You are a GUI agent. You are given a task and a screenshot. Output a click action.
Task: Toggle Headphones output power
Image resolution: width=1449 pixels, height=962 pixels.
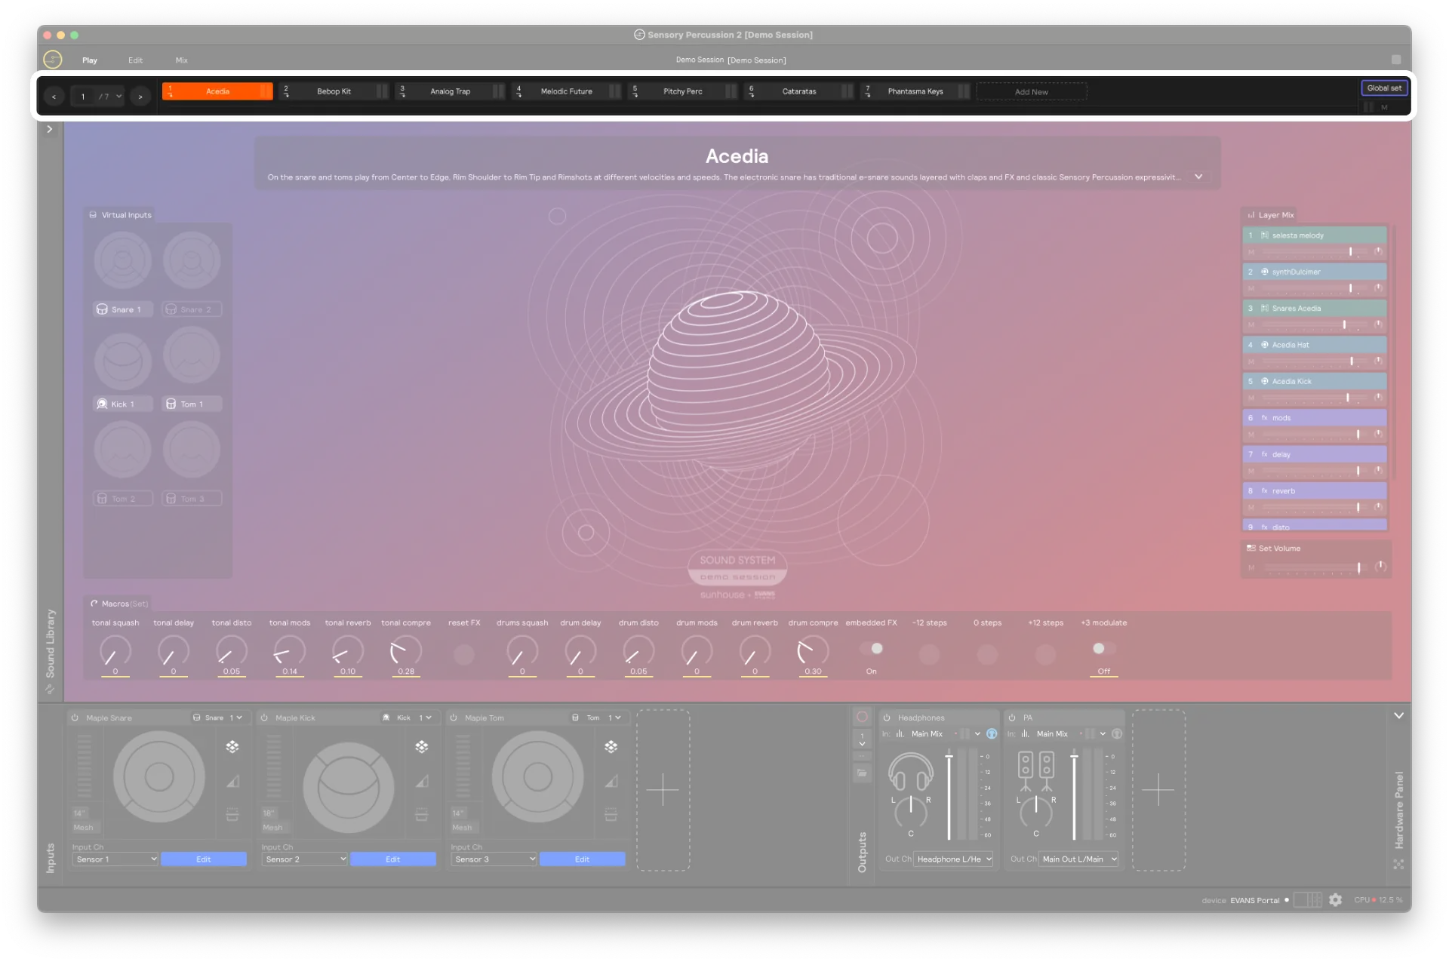pyautogui.click(x=887, y=718)
